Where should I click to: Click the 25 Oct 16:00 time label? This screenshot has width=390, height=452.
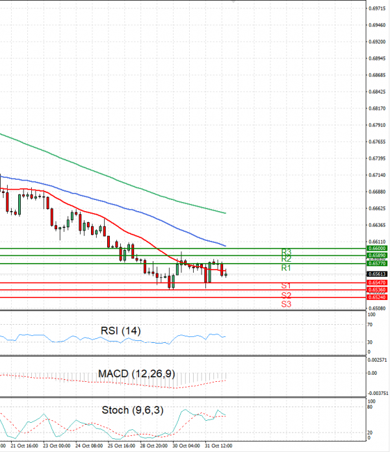[x=121, y=446]
